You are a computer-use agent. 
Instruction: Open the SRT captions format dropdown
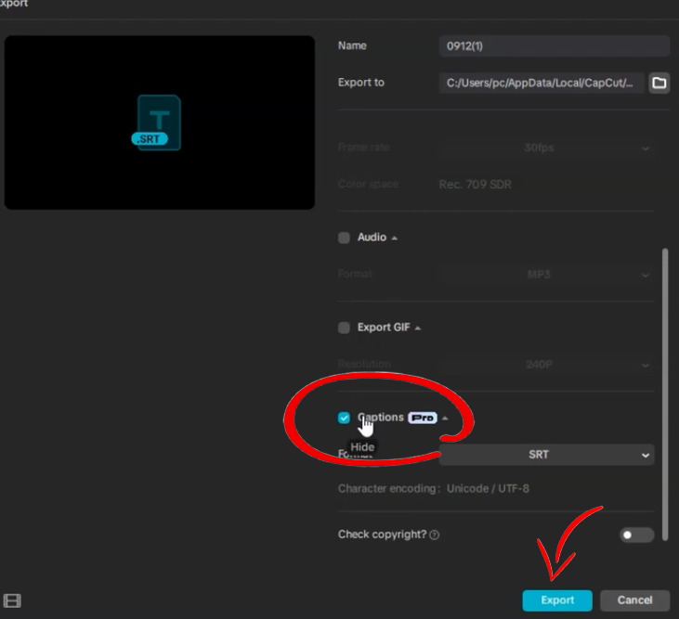(546, 455)
